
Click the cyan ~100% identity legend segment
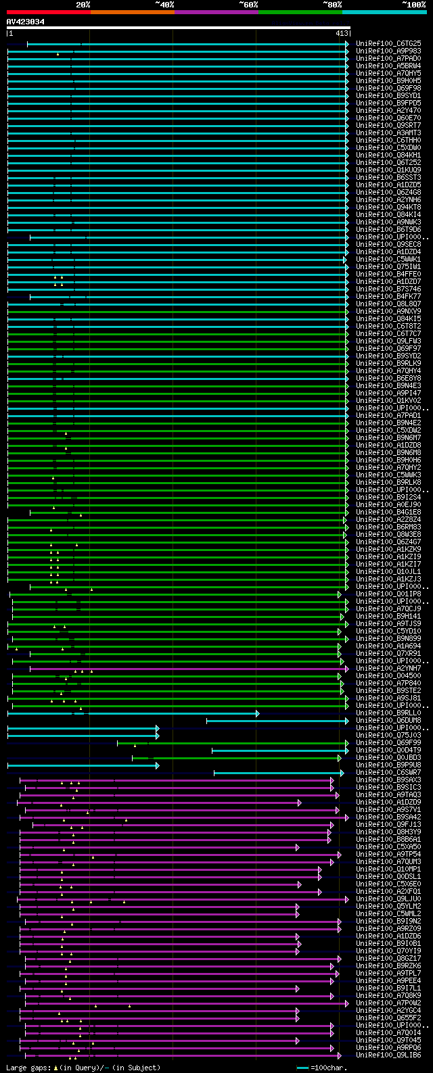[384, 12]
